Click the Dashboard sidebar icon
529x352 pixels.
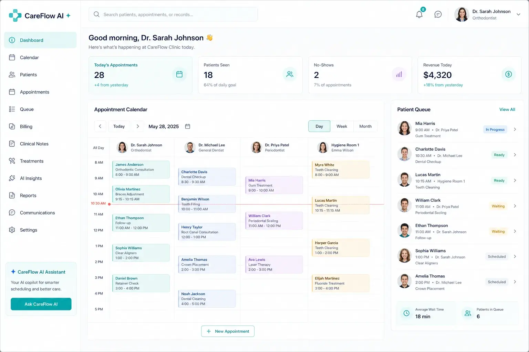pos(12,40)
